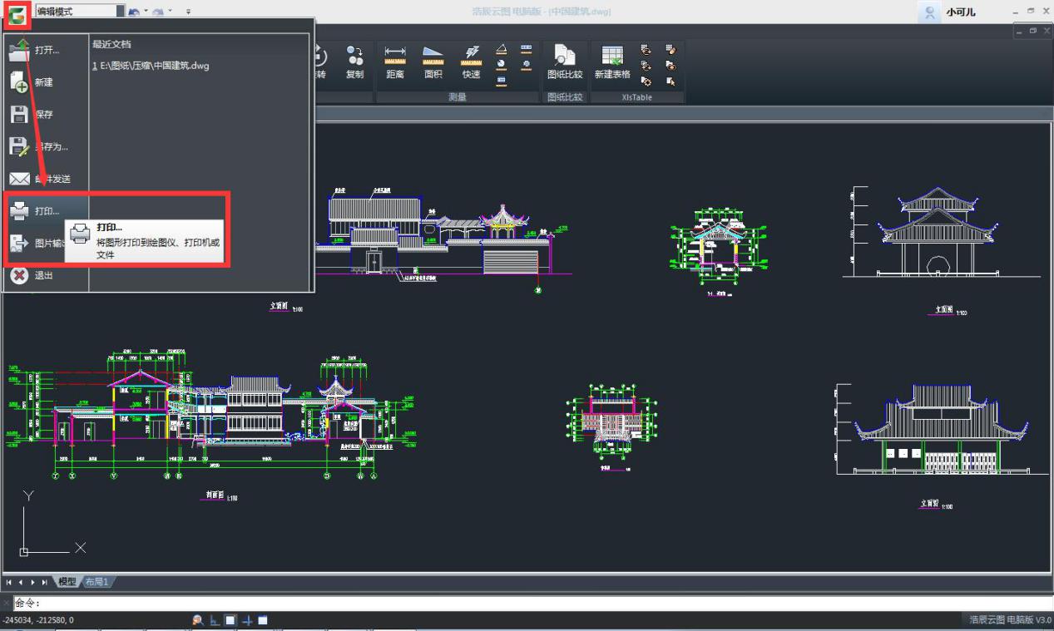Screen dimensions: 1054x631
Task: Click bottom-right XlsTable select cursor icon
Action: coord(671,81)
